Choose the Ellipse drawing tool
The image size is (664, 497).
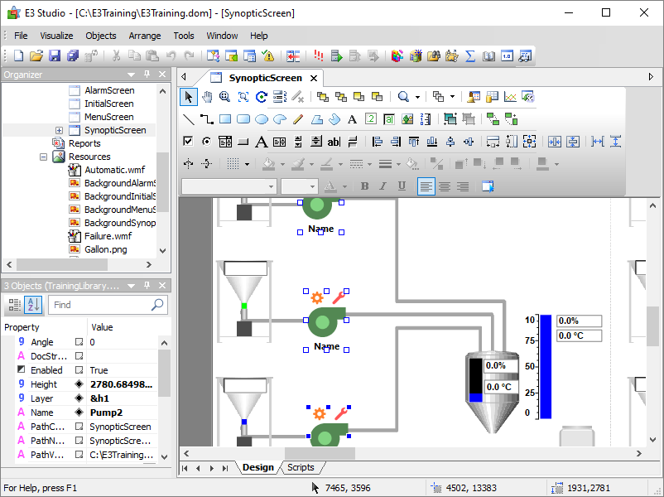[x=262, y=119]
